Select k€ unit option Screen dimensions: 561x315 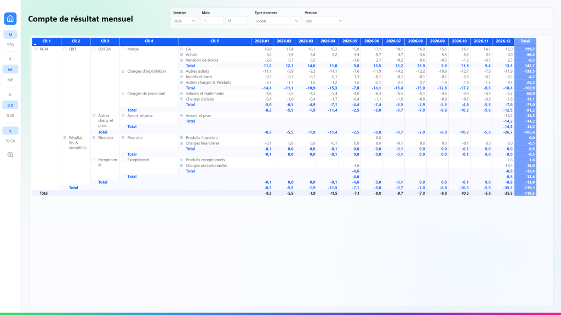click(10, 69)
